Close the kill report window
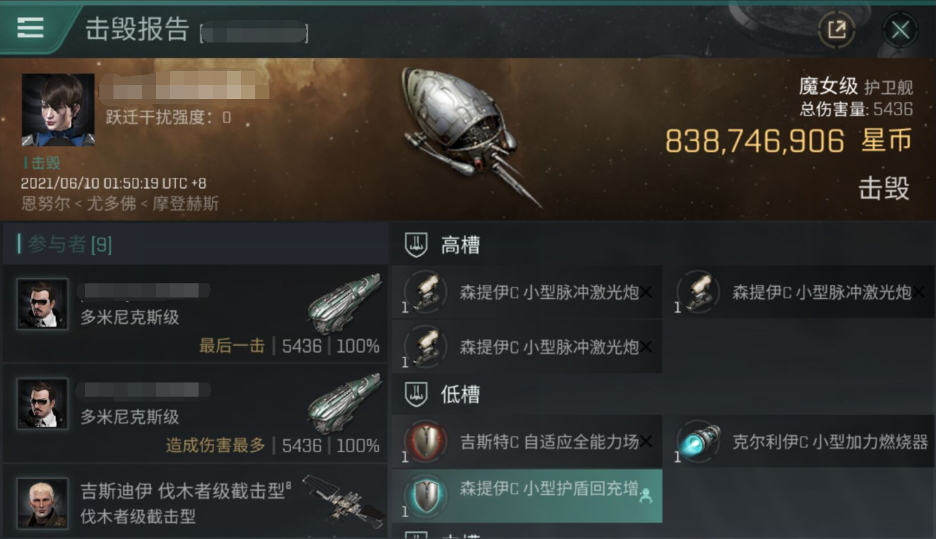The width and height of the screenshot is (936, 539). pyautogui.click(x=900, y=30)
